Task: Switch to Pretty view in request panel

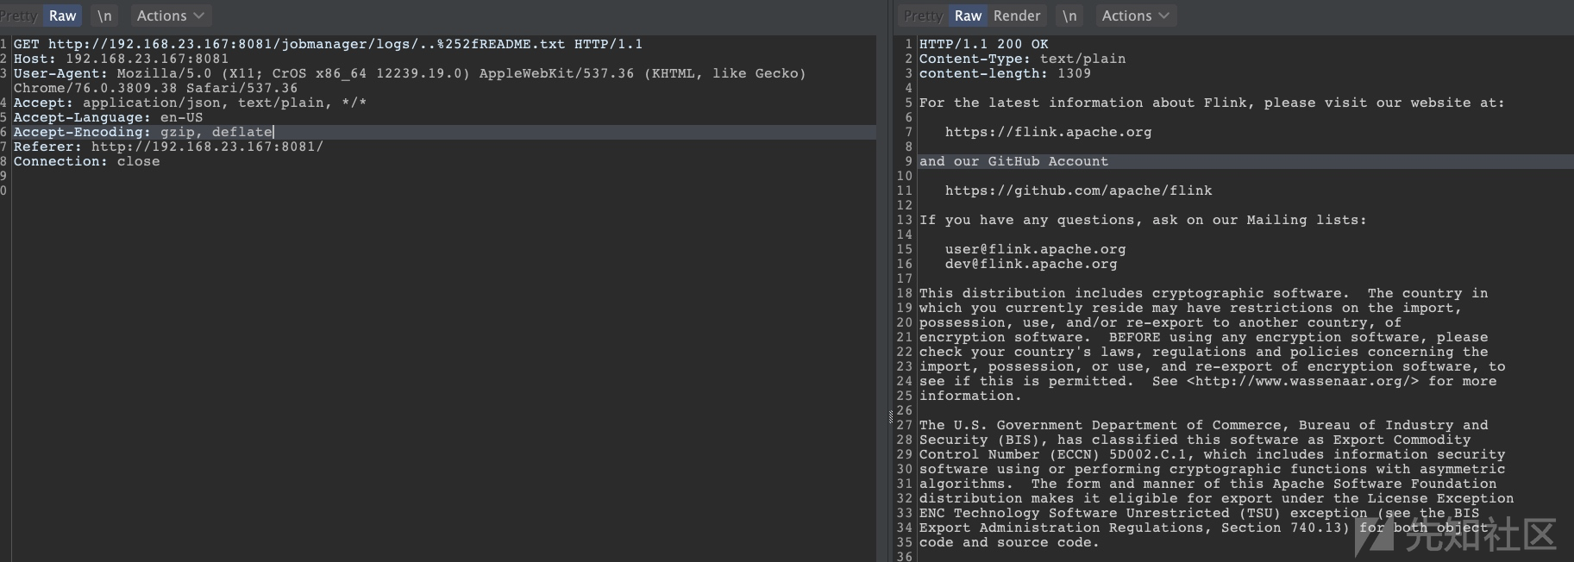Action: pos(19,16)
